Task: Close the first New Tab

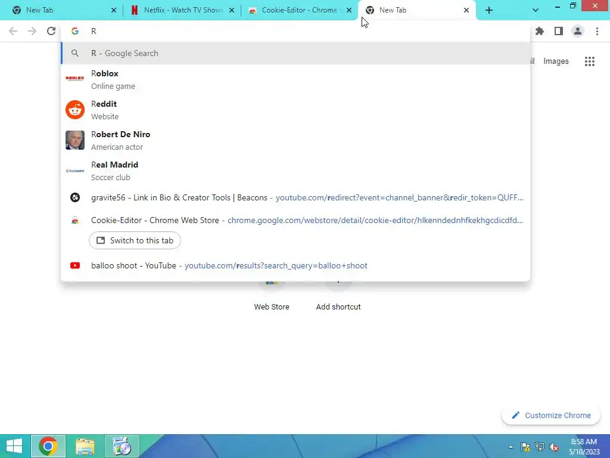Action: [x=114, y=11]
